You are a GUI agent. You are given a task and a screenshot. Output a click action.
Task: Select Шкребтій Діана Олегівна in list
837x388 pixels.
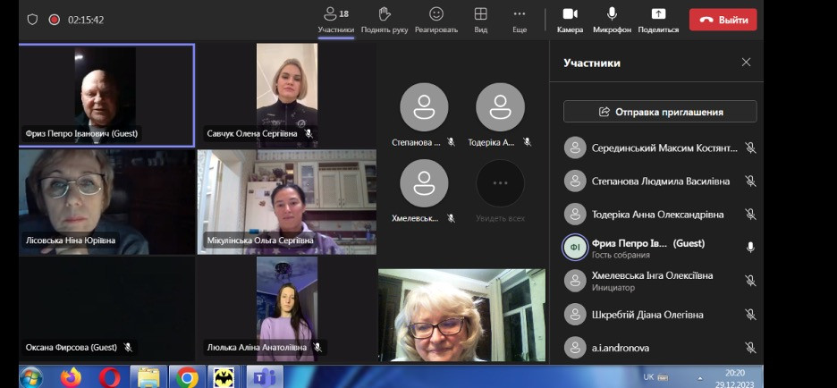(x=660, y=315)
